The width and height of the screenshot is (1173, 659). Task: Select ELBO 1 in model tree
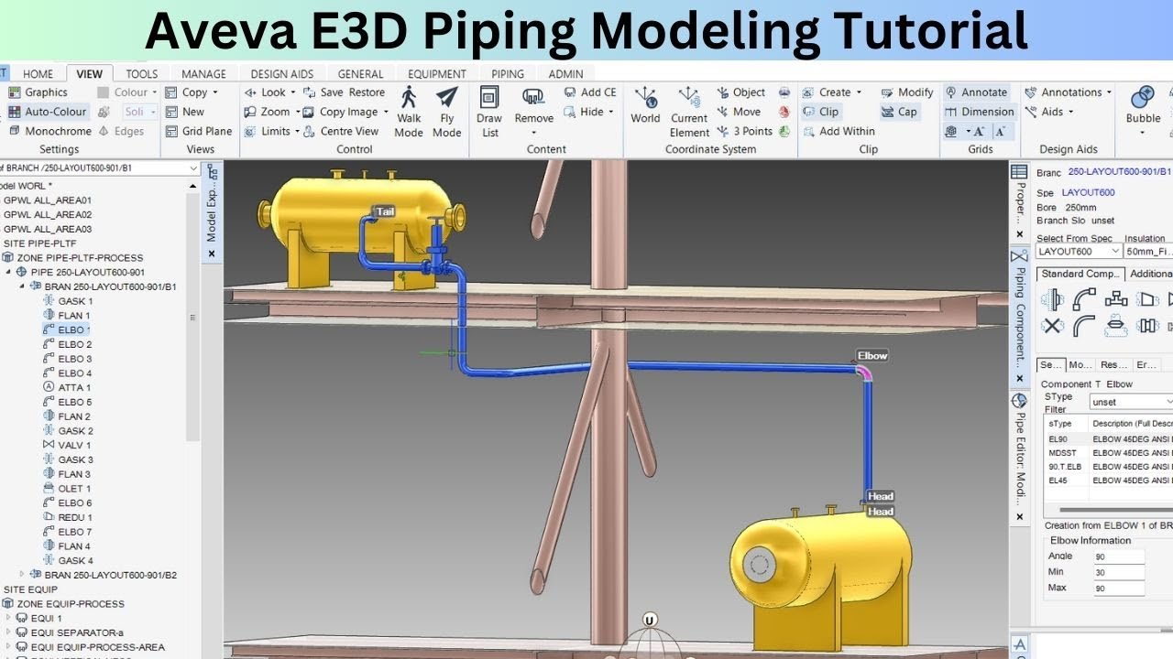[x=67, y=329]
